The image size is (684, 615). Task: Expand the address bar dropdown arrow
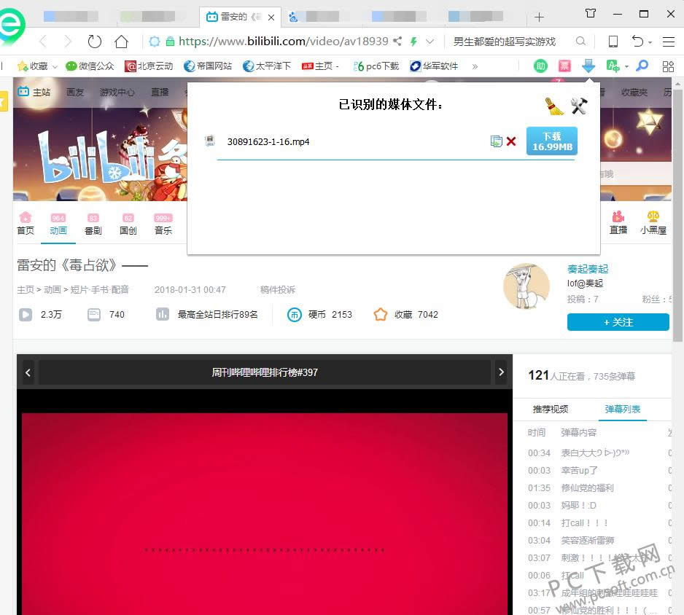[430, 42]
